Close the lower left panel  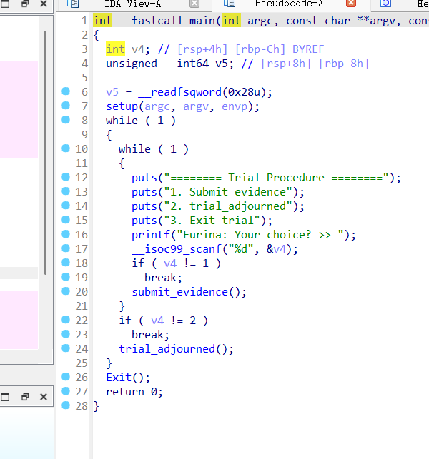(44, 397)
